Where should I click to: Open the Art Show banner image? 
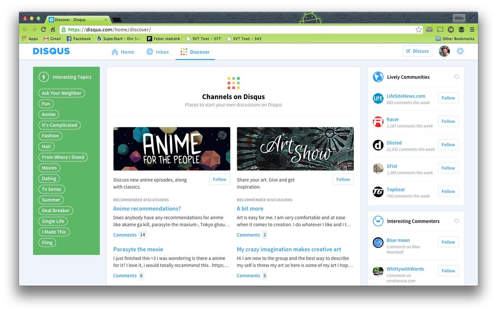tap(295, 149)
